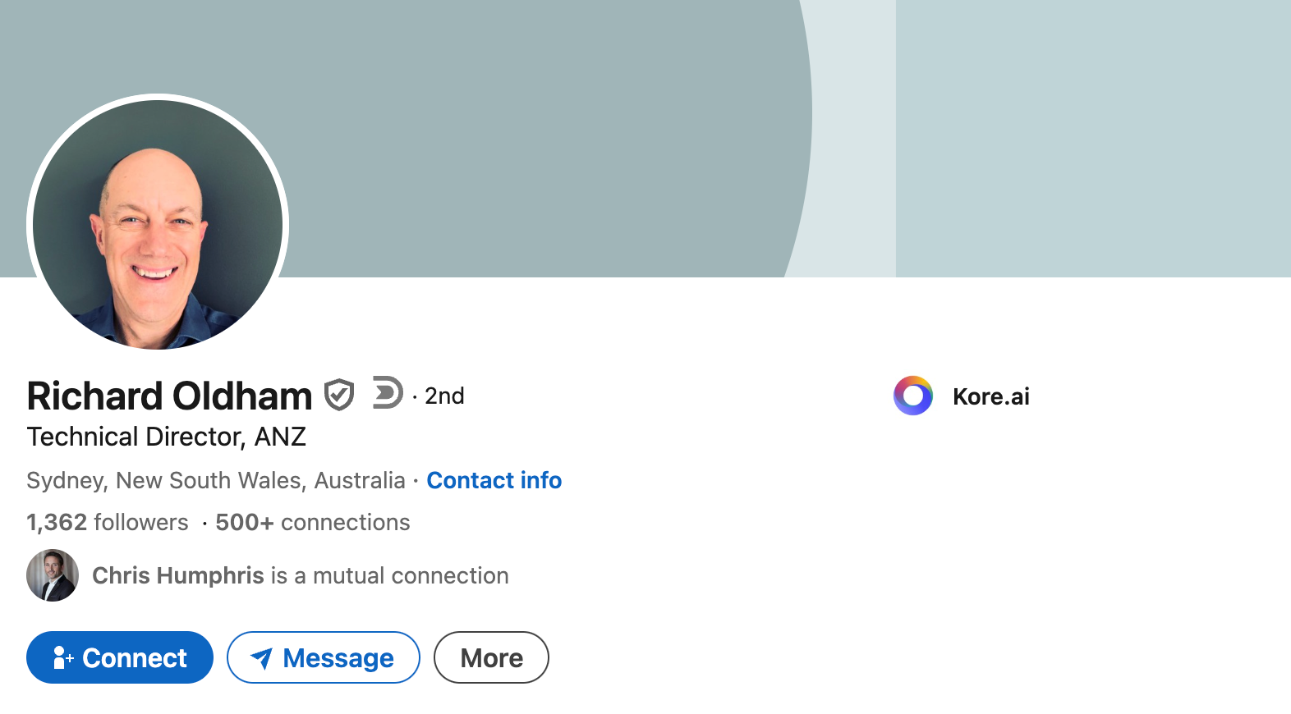Message Richard Oldham
This screenshot has height=714, width=1291.
[324, 657]
